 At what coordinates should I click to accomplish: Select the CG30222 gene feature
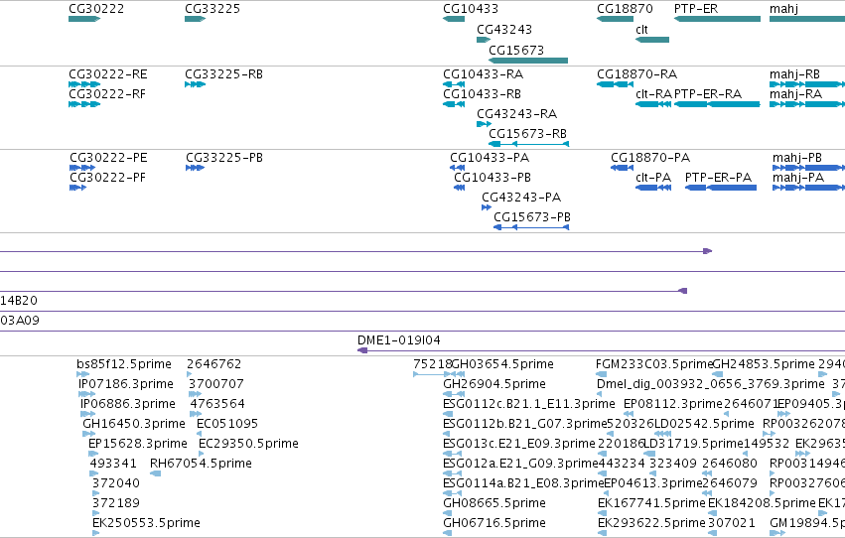coord(84,19)
